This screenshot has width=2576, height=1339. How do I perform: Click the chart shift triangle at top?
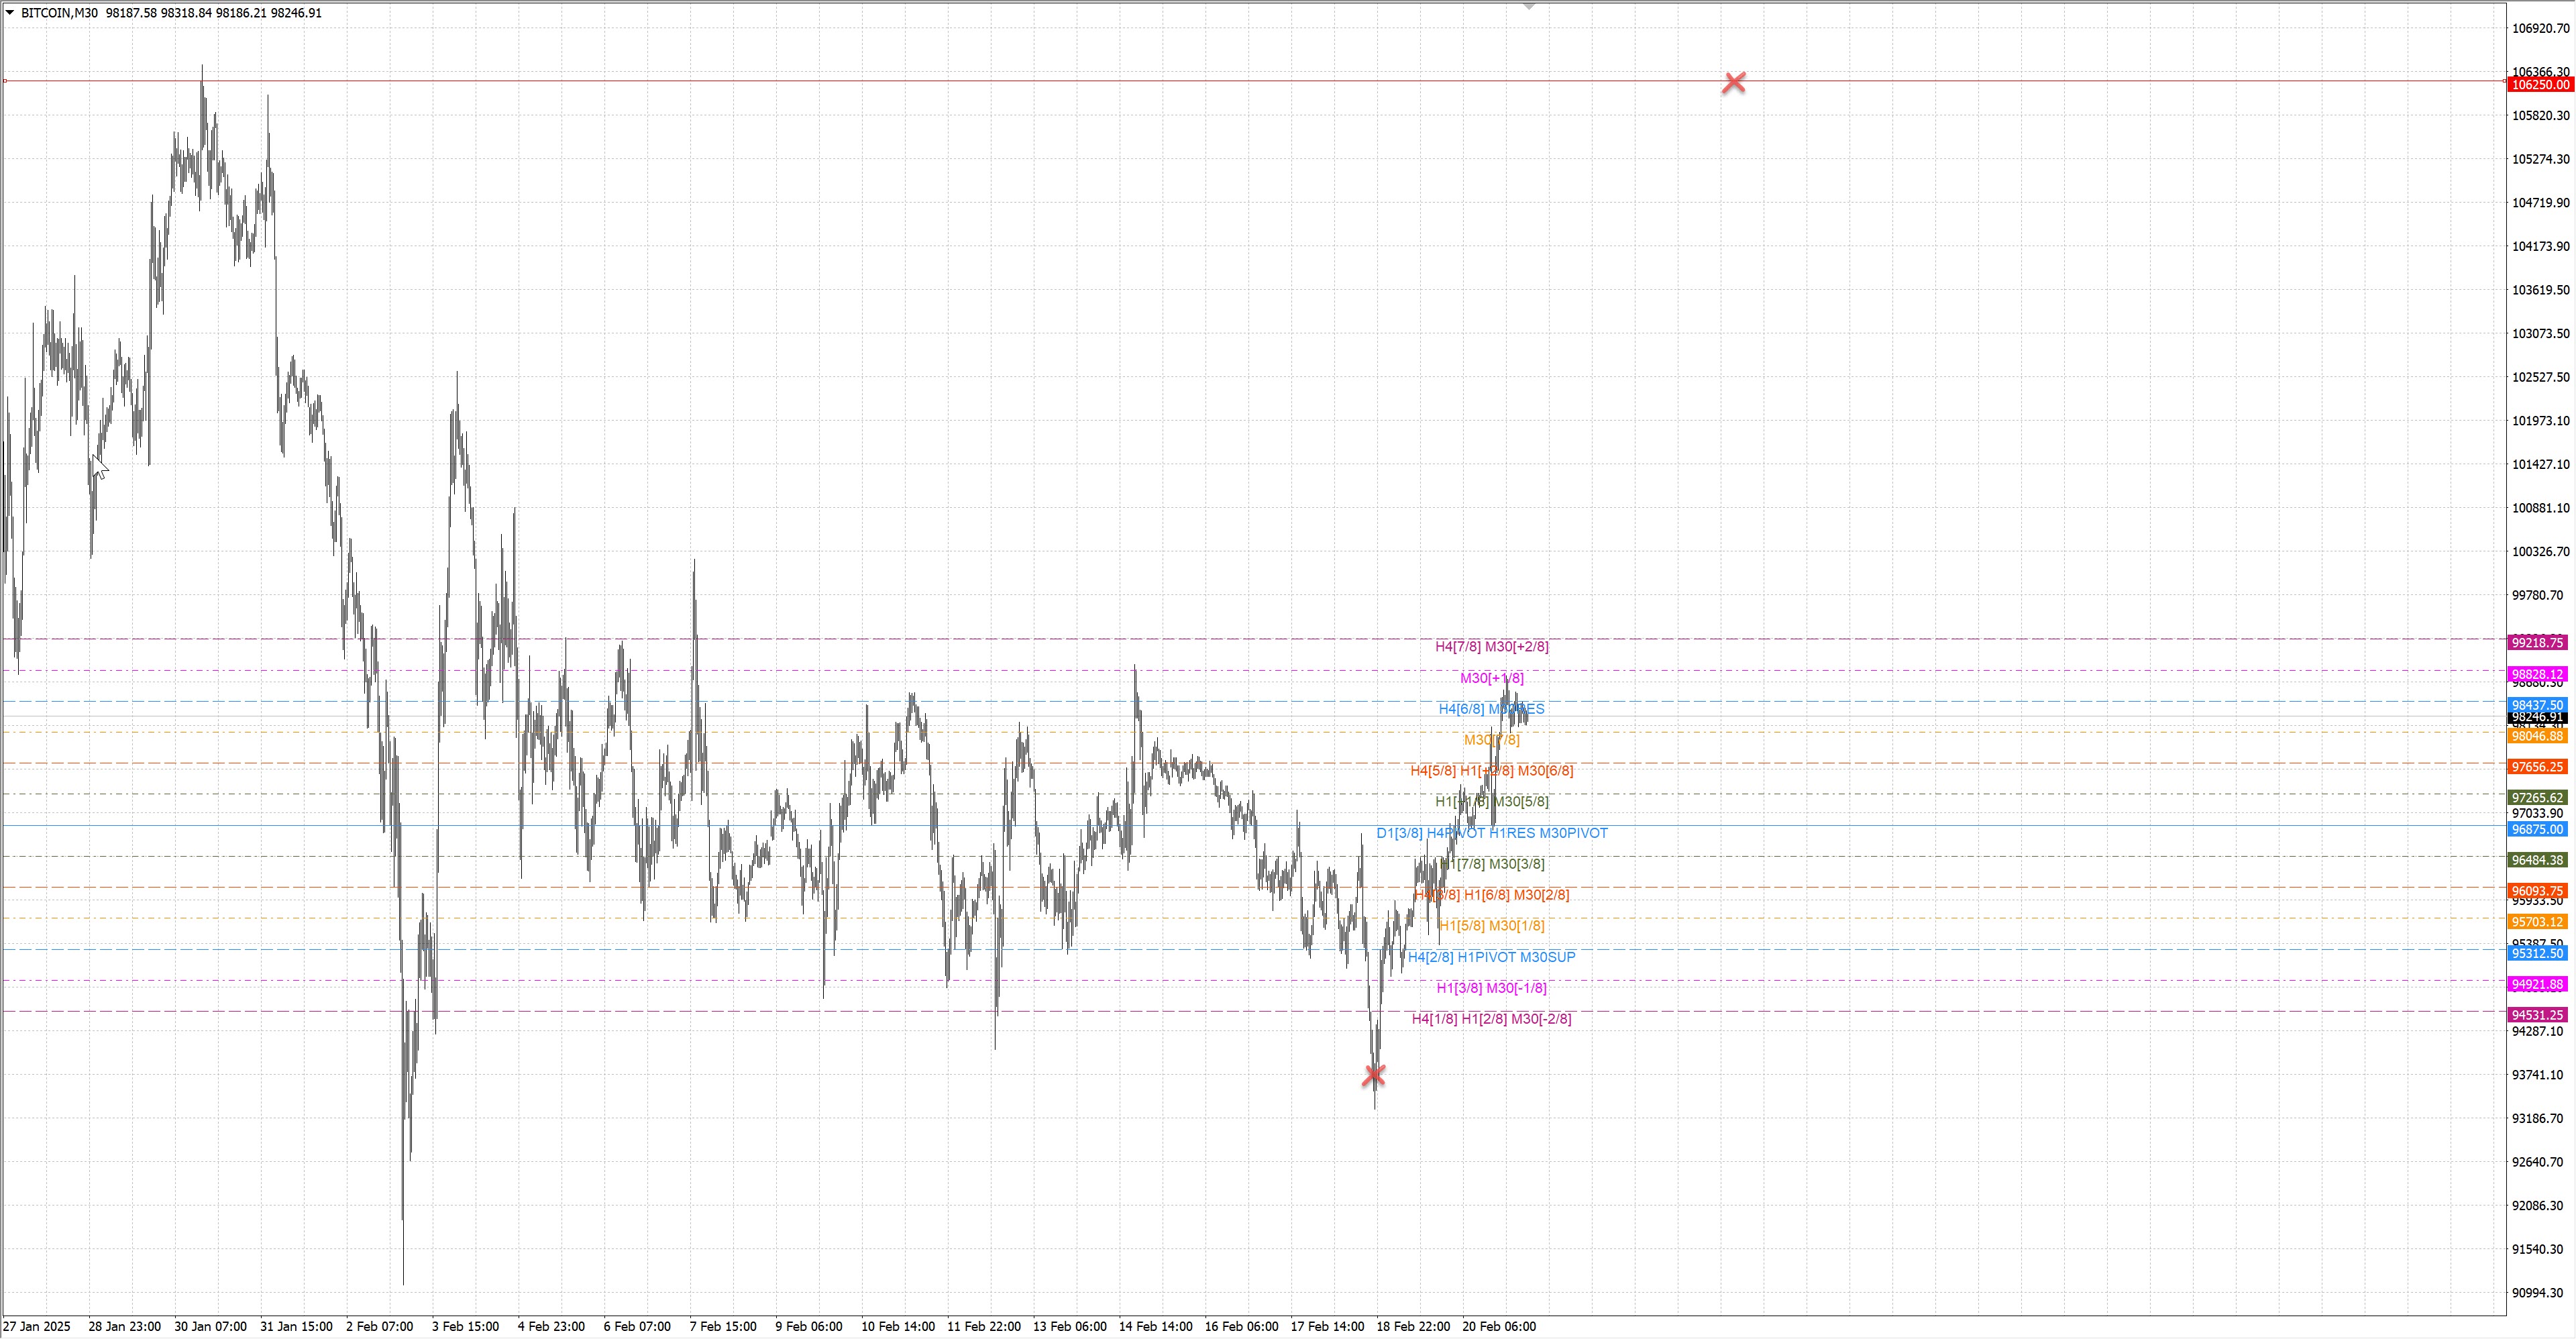tap(1529, 6)
